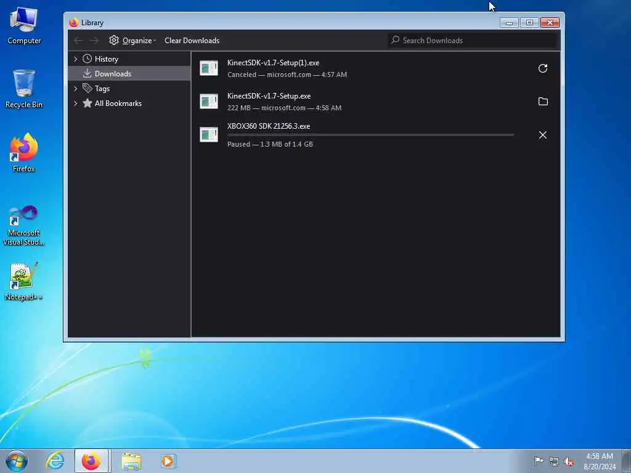Click '222 MB — microsoft.com — 4:58 AM' status
The height and width of the screenshot is (473, 631).
tap(284, 108)
